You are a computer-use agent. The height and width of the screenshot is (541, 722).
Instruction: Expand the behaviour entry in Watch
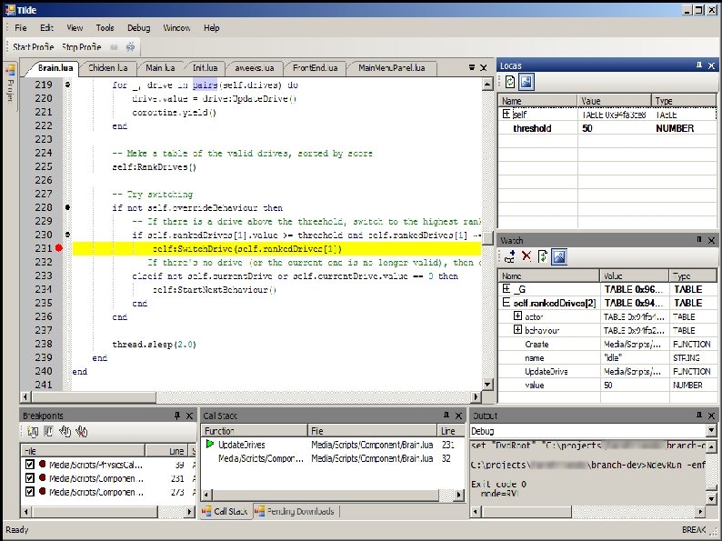517,330
